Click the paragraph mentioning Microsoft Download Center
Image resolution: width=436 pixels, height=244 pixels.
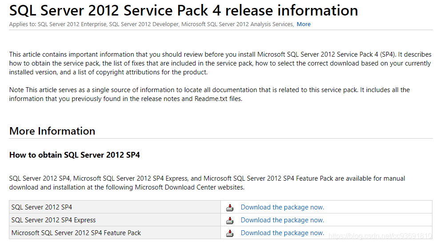point(207,183)
